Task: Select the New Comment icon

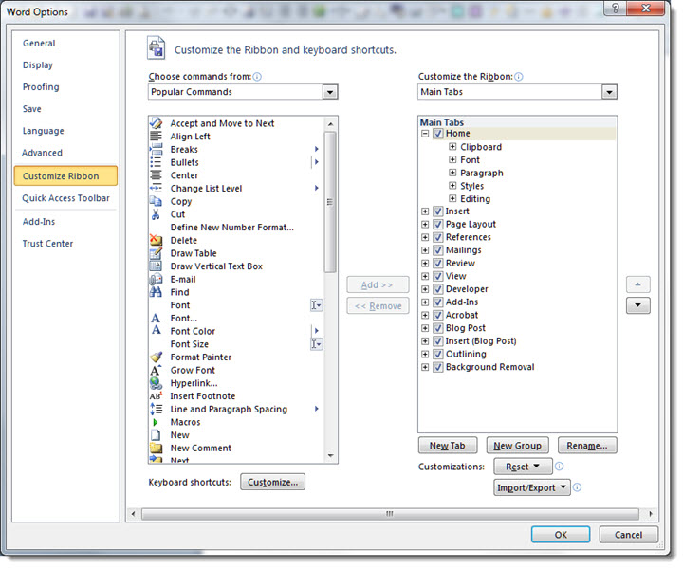Action: click(x=156, y=448)
